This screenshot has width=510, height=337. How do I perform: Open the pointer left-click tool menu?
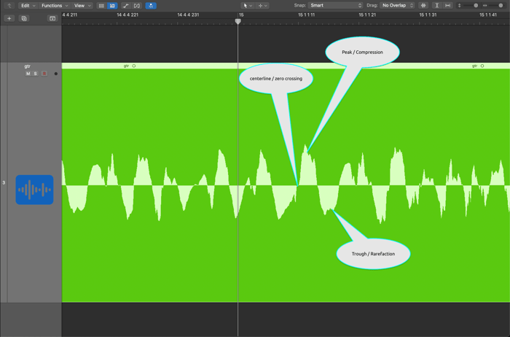point(248,6)
